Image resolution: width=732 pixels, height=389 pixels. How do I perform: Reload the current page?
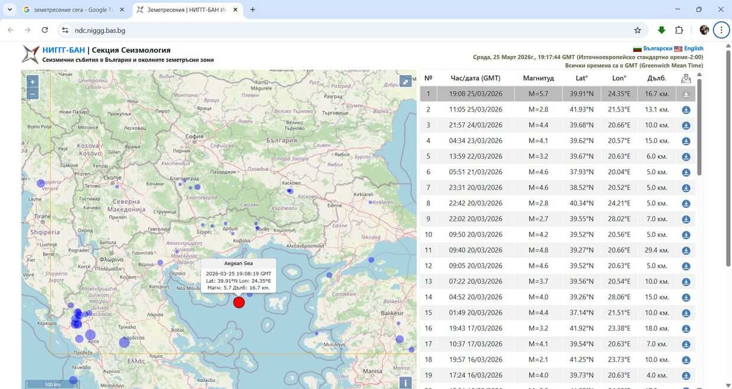click(45, 30)
